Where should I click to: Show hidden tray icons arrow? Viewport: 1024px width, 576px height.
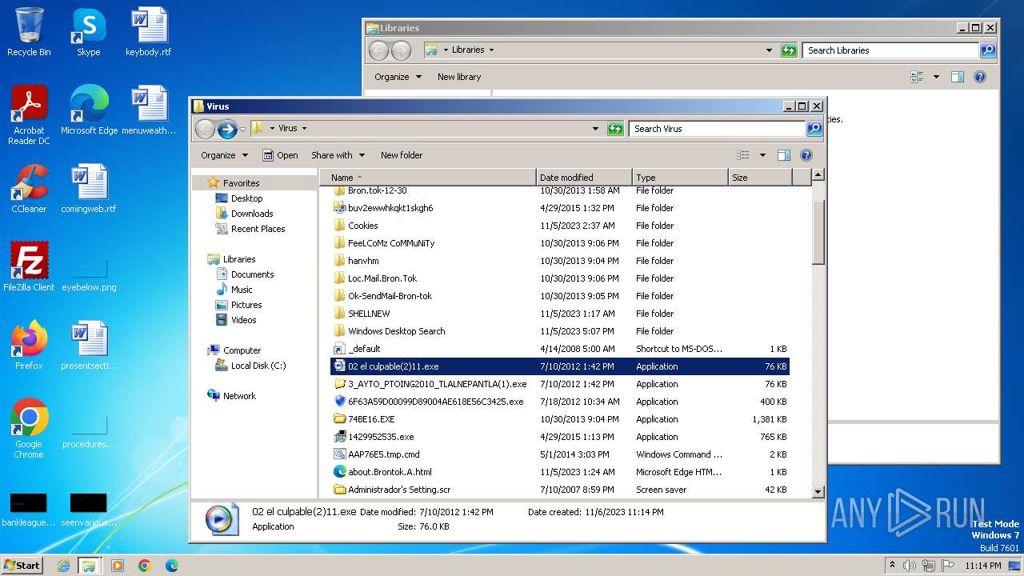pyautogui.click(x=892, y=566)
